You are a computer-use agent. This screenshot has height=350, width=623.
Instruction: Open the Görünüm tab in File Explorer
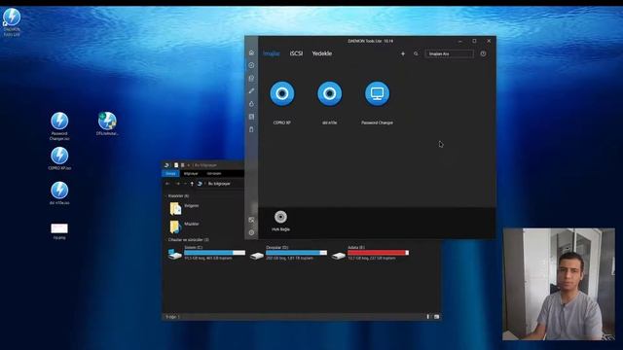click(x=214, y=173)
